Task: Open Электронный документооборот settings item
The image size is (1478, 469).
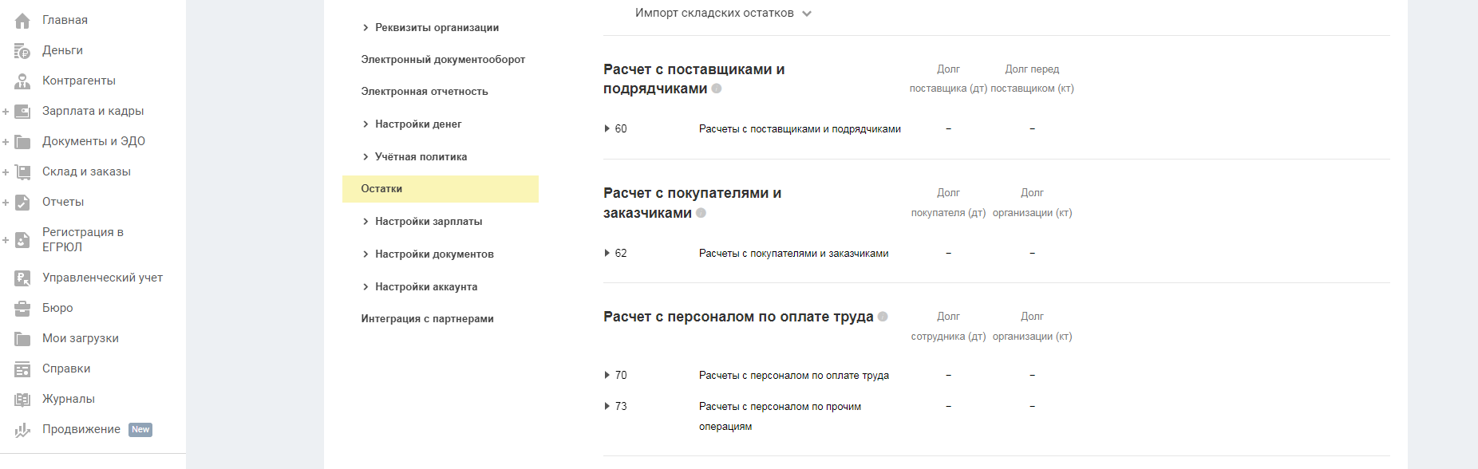Action: pos(443,60)
